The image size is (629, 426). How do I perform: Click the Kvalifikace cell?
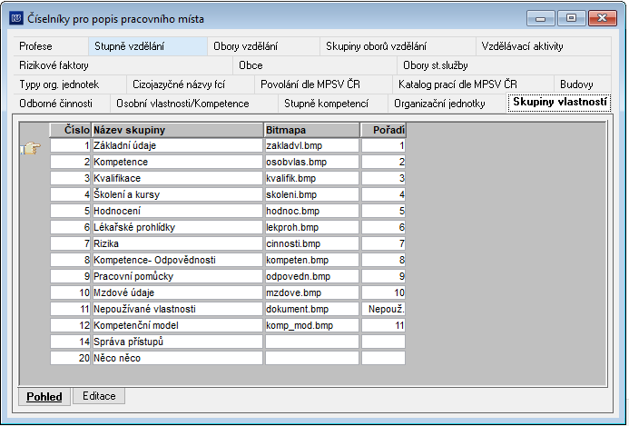[177, 178]
